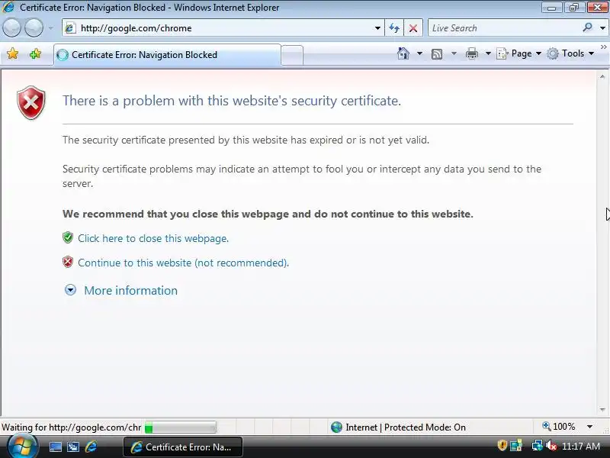Select the Certificate Error: Navigation Blocked tab
The image size is (610, 458).
(167, 55)
